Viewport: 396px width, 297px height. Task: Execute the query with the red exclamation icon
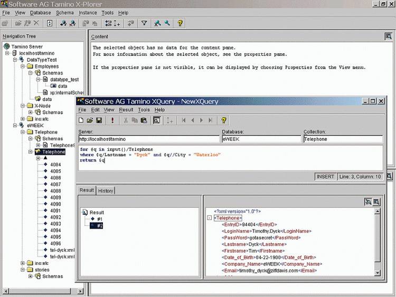112,120
